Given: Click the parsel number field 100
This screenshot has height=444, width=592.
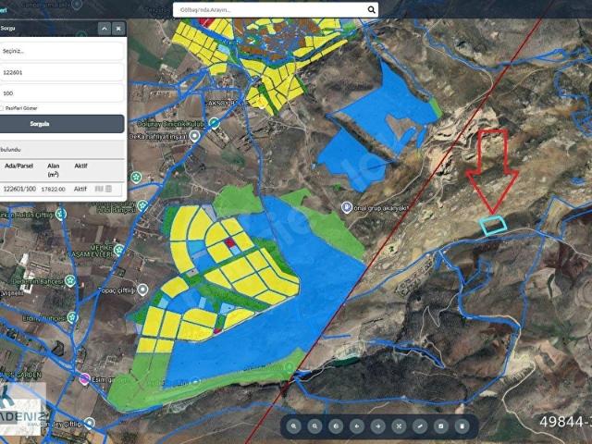Looking at the screenshot, I should click(61, 92).
